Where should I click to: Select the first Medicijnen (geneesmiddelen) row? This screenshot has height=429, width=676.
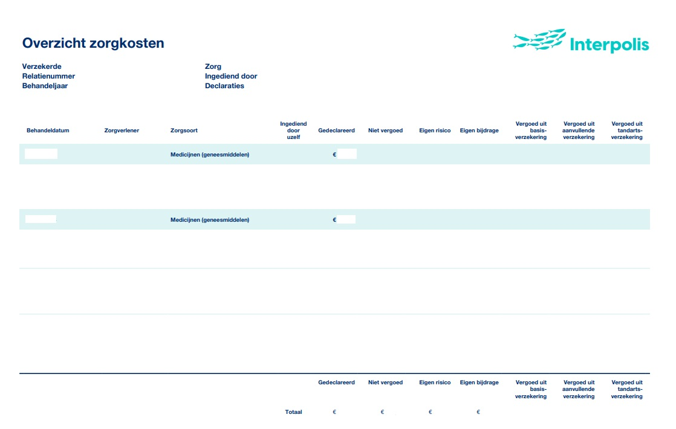210,155
